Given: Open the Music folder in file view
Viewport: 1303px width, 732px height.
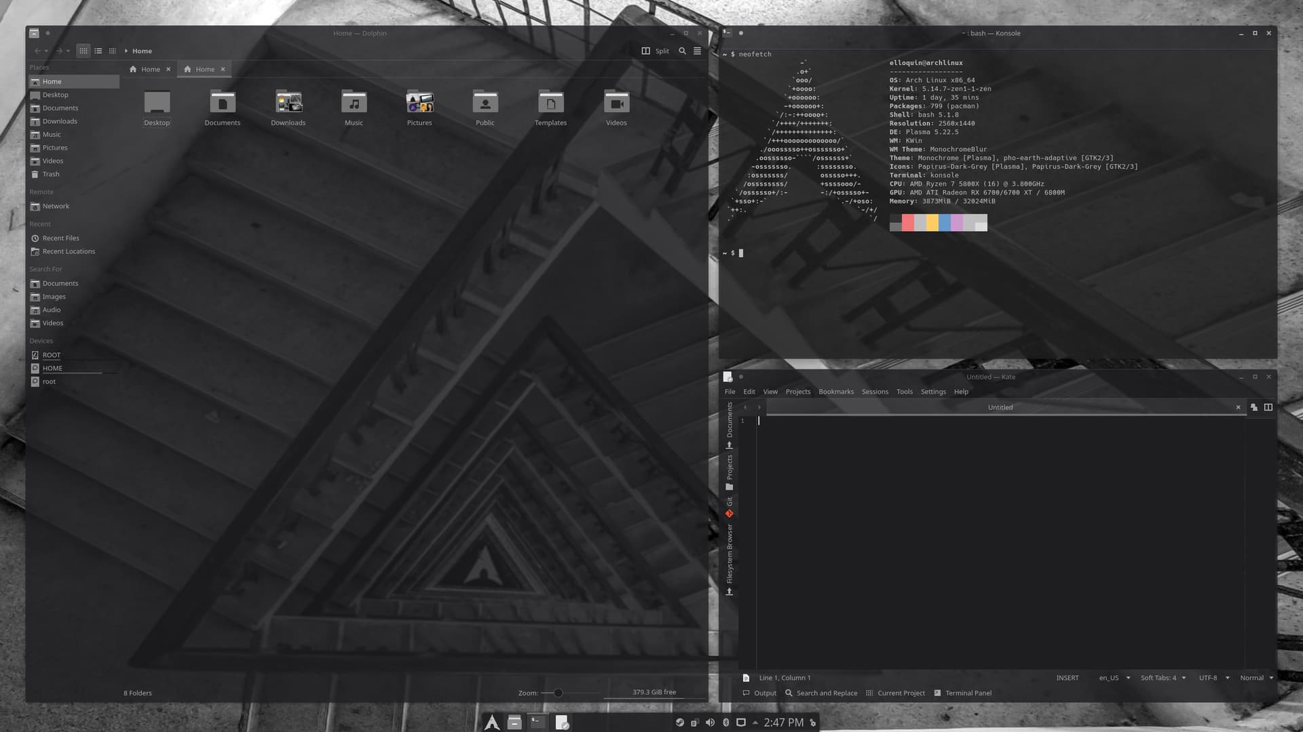Looking at the screenshot, I should pos(354,108).
